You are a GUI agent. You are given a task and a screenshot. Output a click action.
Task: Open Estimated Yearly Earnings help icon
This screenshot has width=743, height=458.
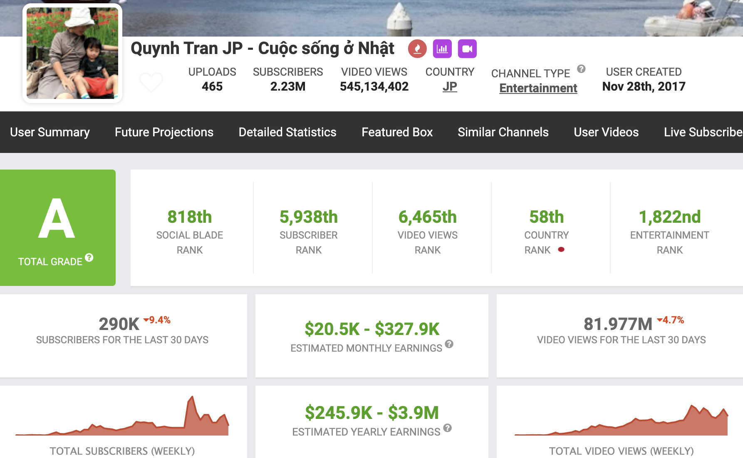click(x=447, y=428)
